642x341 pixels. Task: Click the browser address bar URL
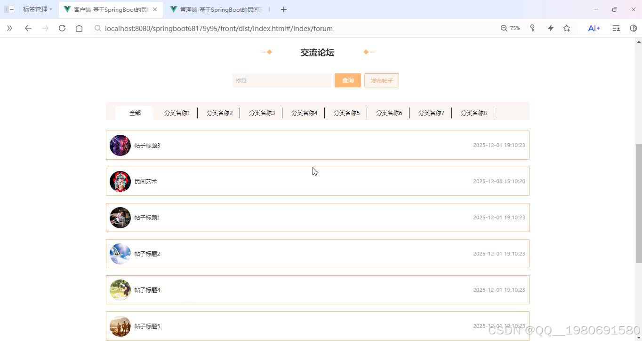click(219, 29)
